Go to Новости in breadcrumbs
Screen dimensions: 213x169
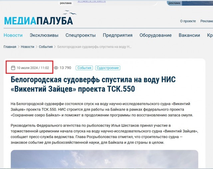pyautogui.click(x=27, y=47)
